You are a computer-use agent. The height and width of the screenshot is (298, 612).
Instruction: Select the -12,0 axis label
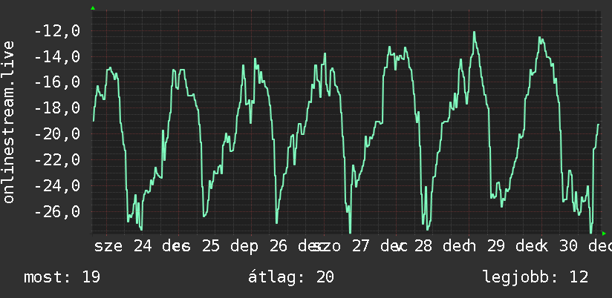coord(57,31)
